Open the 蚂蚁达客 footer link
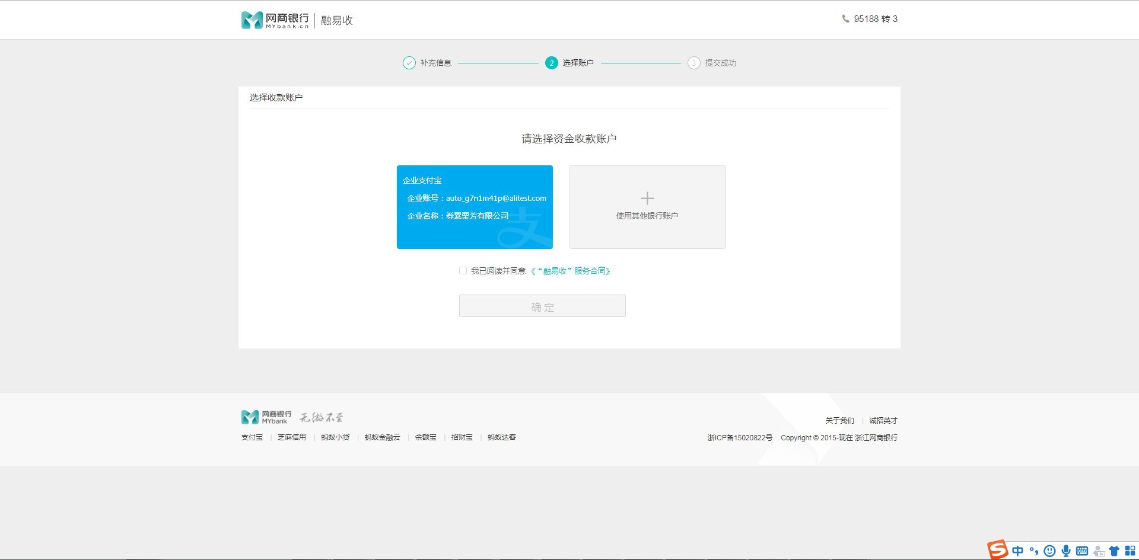Screen dimensions: 1139x560 [502, 437]
